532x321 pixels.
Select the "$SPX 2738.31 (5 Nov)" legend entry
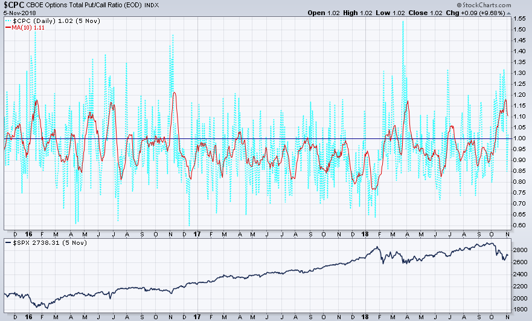click(50, 243)
